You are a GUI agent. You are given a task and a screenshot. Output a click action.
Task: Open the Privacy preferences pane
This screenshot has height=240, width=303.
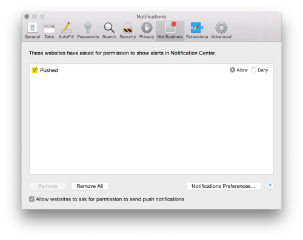coord(147,30)
